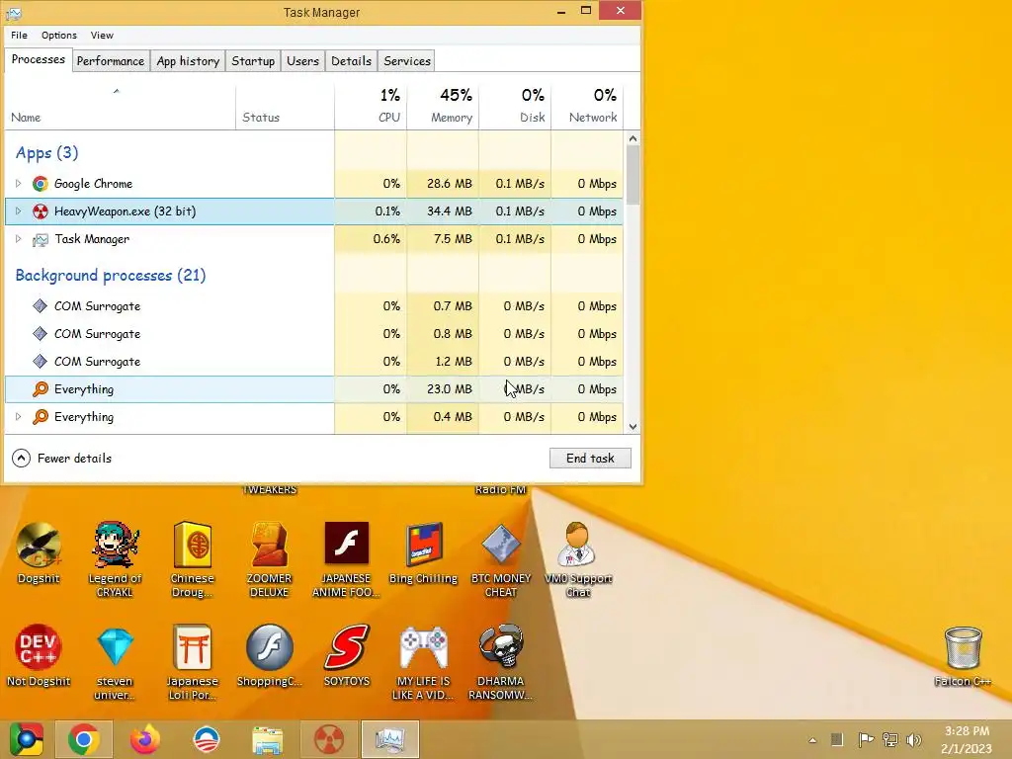Open the DHARMA RANSOMW skull icon
The width and height of the screenshot is (1012, 759).
tap(501, 663)
